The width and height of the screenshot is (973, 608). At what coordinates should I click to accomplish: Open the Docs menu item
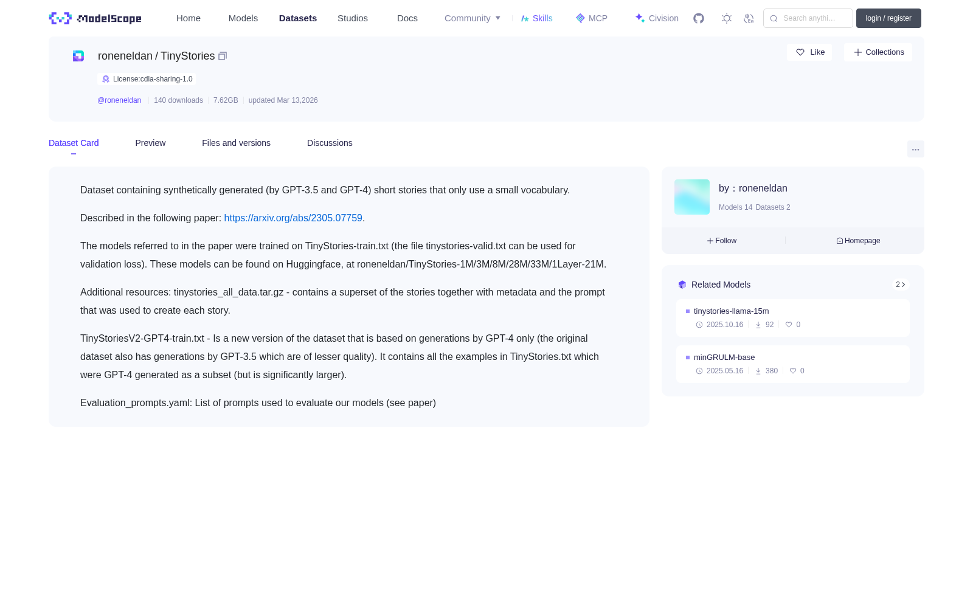pos(407,18)
